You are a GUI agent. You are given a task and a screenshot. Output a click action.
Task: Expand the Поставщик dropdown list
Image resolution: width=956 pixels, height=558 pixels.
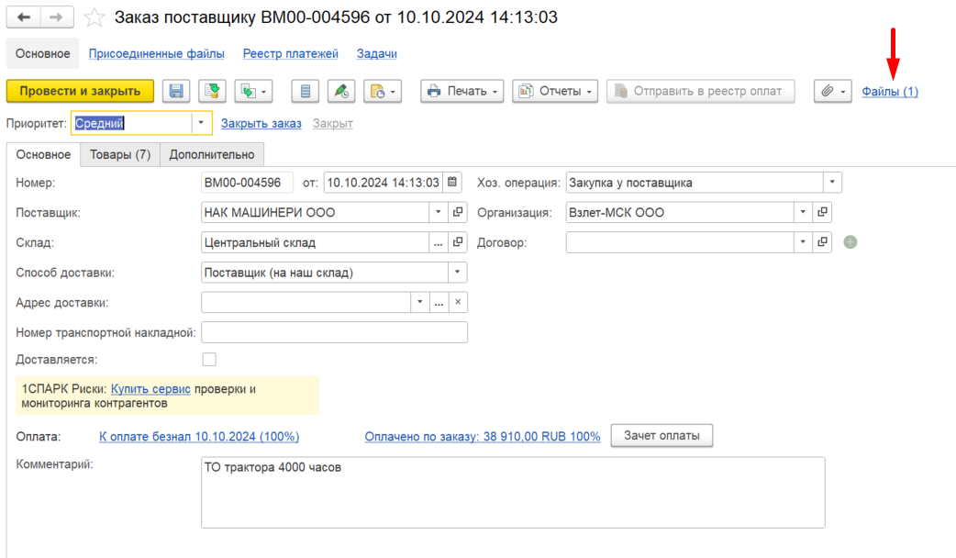click(439, 212)
